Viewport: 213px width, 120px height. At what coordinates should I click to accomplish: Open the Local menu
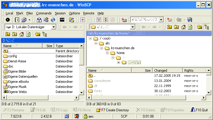tap(9, 13)
